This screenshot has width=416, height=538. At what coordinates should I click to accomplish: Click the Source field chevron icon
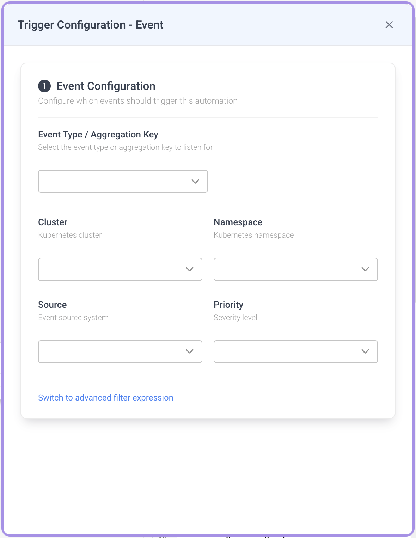tap(189, 351)
